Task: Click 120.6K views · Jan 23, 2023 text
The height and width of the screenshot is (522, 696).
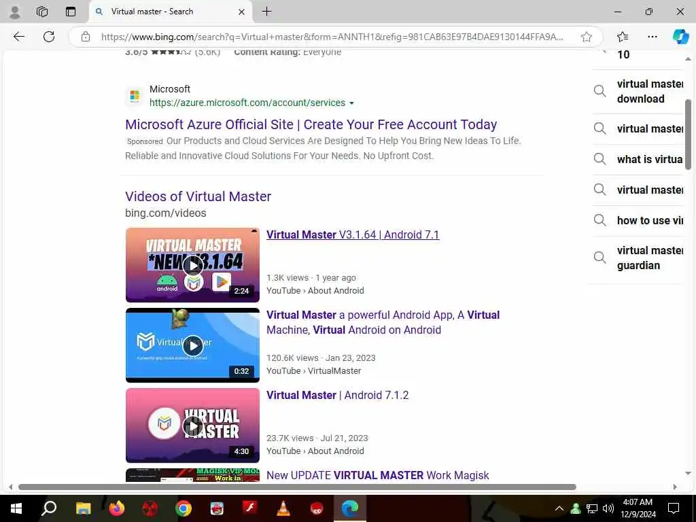Action: coord(321,358)
